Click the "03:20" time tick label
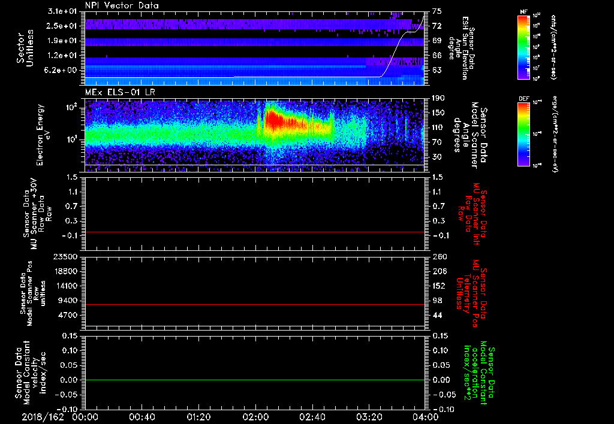614x424 pixels. [x=369, y=417]
